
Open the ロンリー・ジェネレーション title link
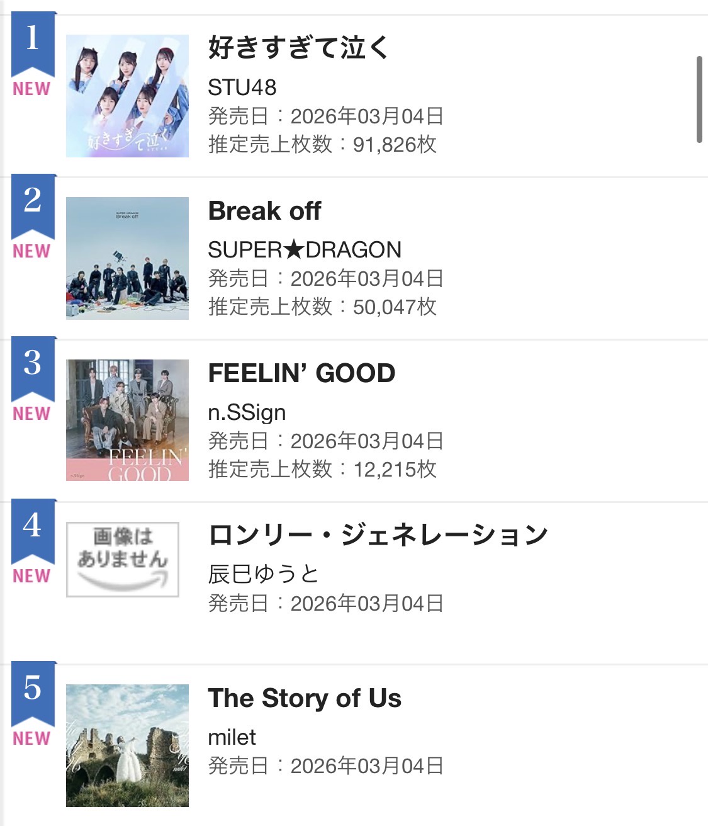pos(378,536)
